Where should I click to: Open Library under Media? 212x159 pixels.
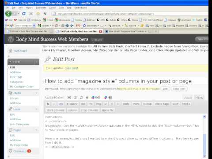[14, 98]
